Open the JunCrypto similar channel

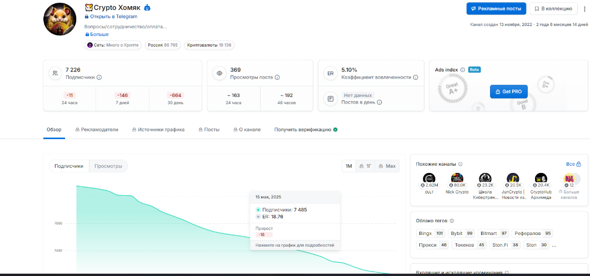(513, 187)
